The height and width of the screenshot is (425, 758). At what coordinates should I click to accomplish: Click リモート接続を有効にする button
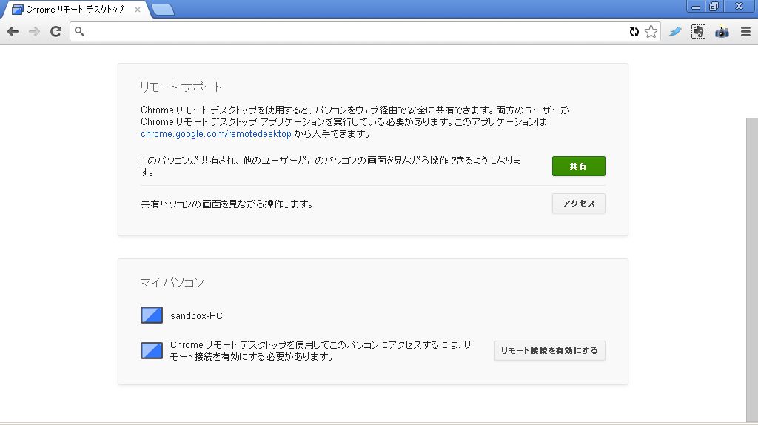point(550,350)
